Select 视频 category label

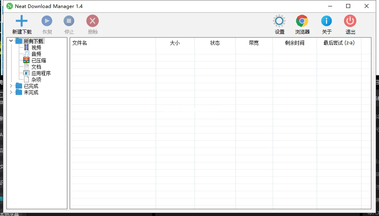pyautogui.click(x=36, y=48)
